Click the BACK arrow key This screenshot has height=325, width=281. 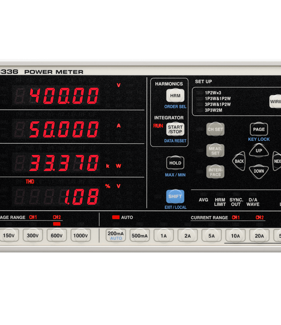pyautogui.click(x=239, y=161)
